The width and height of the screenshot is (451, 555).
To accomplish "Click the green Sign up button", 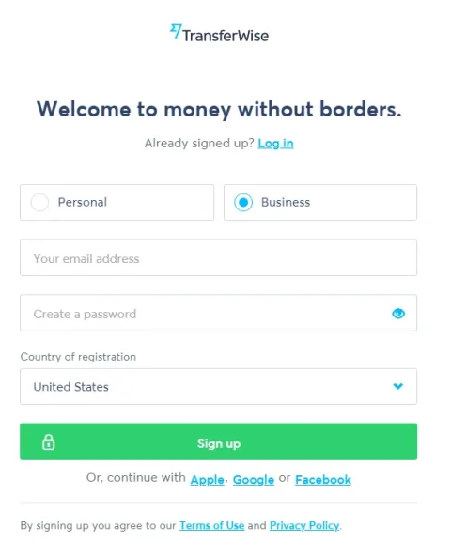I will click(x=218, y=441).
